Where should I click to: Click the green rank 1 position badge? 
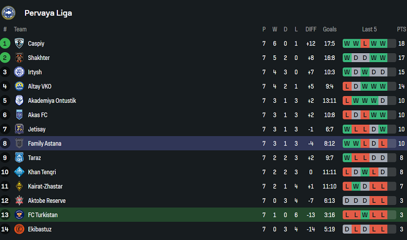pyautogui.click(x=5, y=44)
